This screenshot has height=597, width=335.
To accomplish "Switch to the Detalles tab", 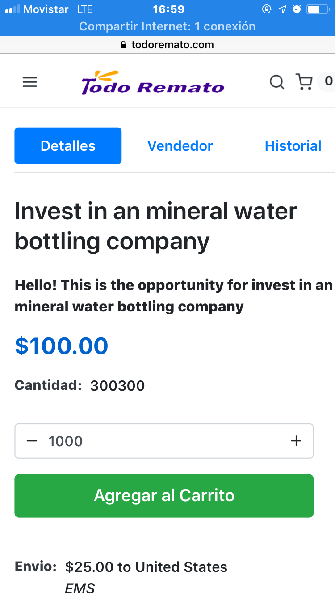I will [x=68, y=146].
